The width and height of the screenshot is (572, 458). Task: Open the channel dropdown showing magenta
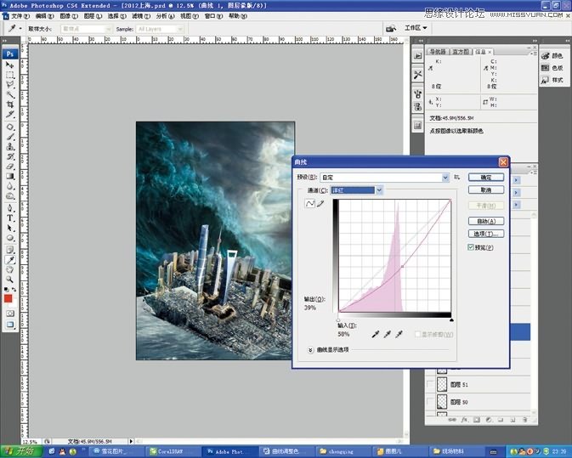pyautogui.click(x=379, y=190)
